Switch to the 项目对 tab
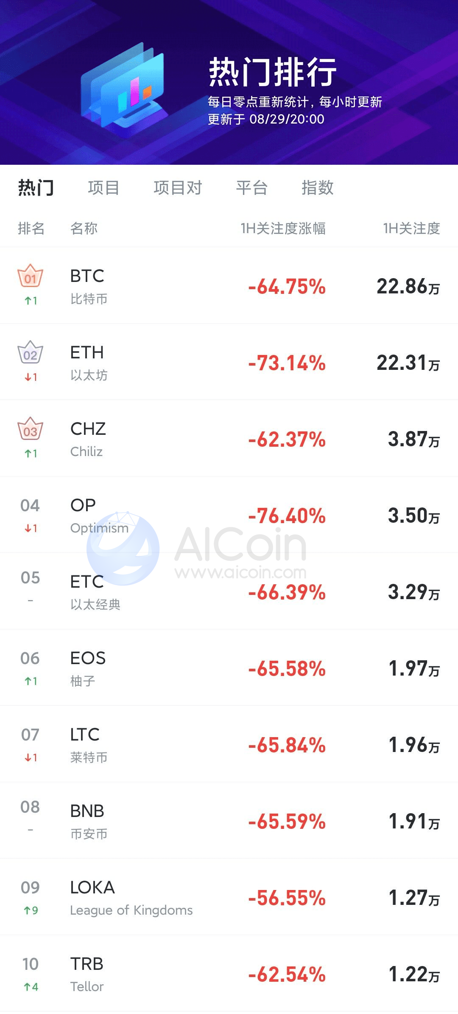 [178, 187]
